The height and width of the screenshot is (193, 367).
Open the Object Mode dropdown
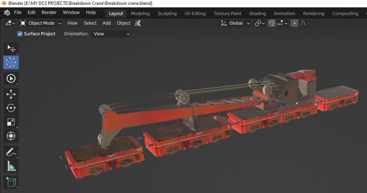pyautogui.click(x=40, y=23)
